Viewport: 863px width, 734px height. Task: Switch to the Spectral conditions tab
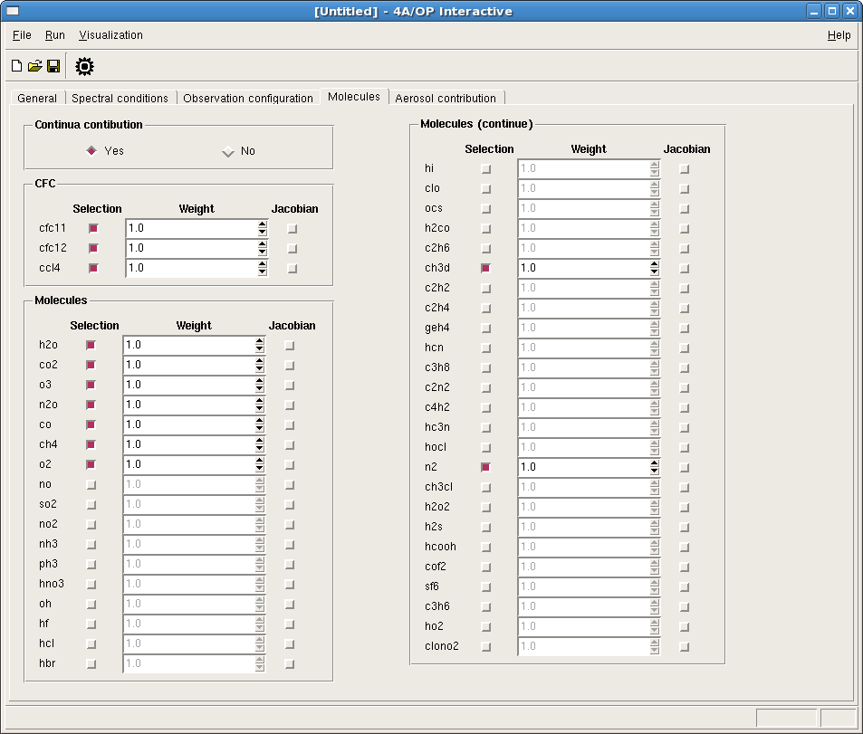click(120, 98)
